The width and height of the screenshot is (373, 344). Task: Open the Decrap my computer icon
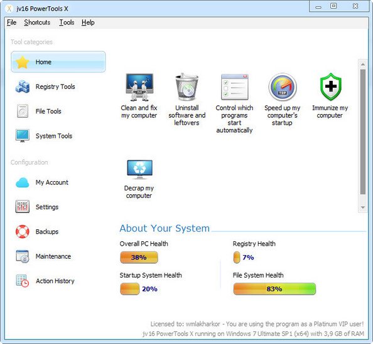pyautogui.click(x=139, y=170)
